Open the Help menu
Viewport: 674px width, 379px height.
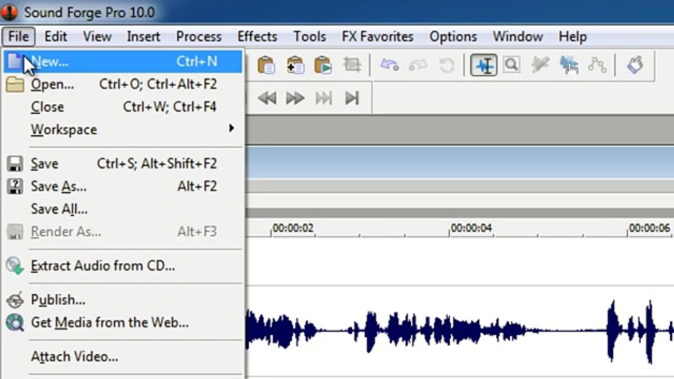click(572, 37)
